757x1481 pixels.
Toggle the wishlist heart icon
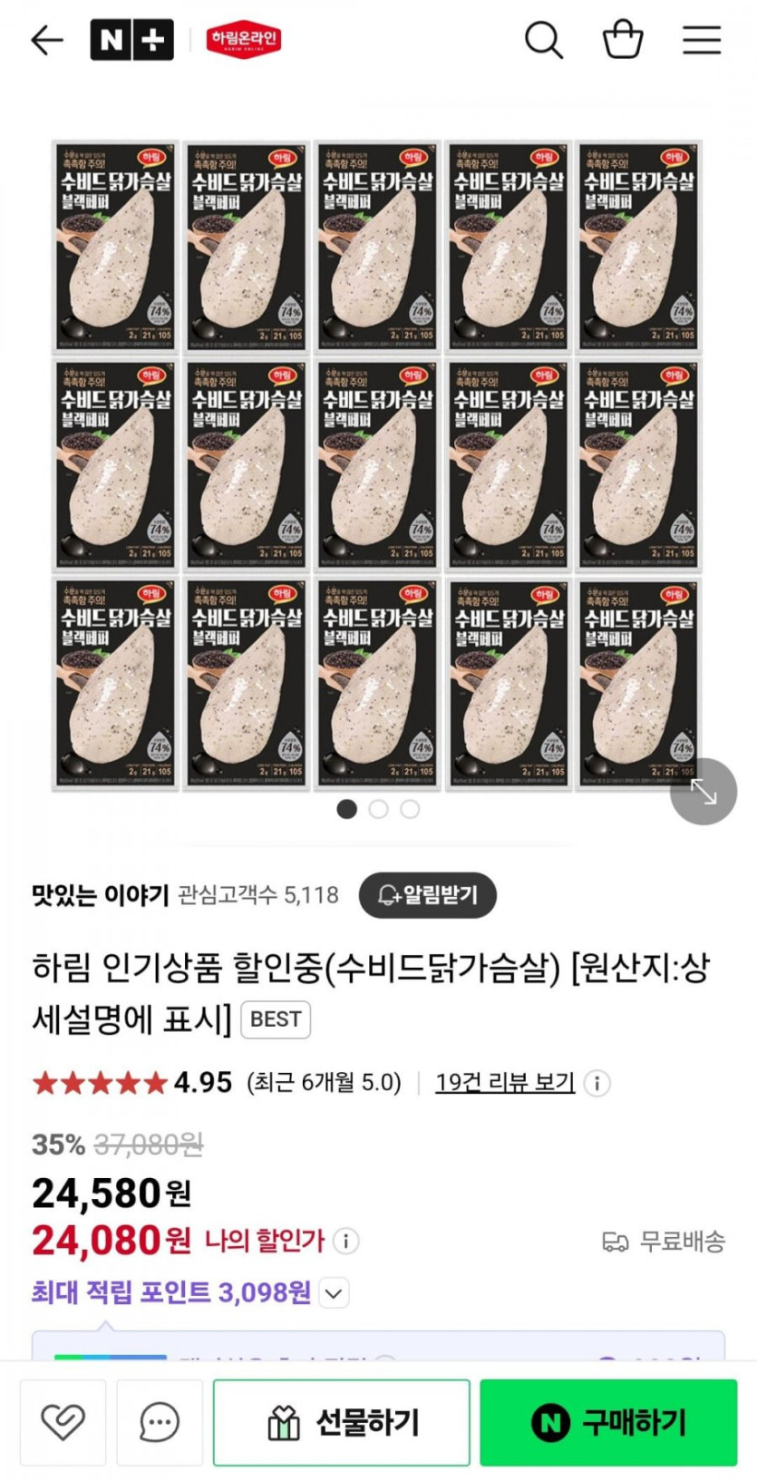click(63, 1422)
